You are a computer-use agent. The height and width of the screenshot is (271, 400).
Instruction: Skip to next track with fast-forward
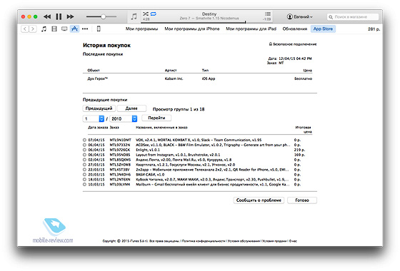click(70, 17)
